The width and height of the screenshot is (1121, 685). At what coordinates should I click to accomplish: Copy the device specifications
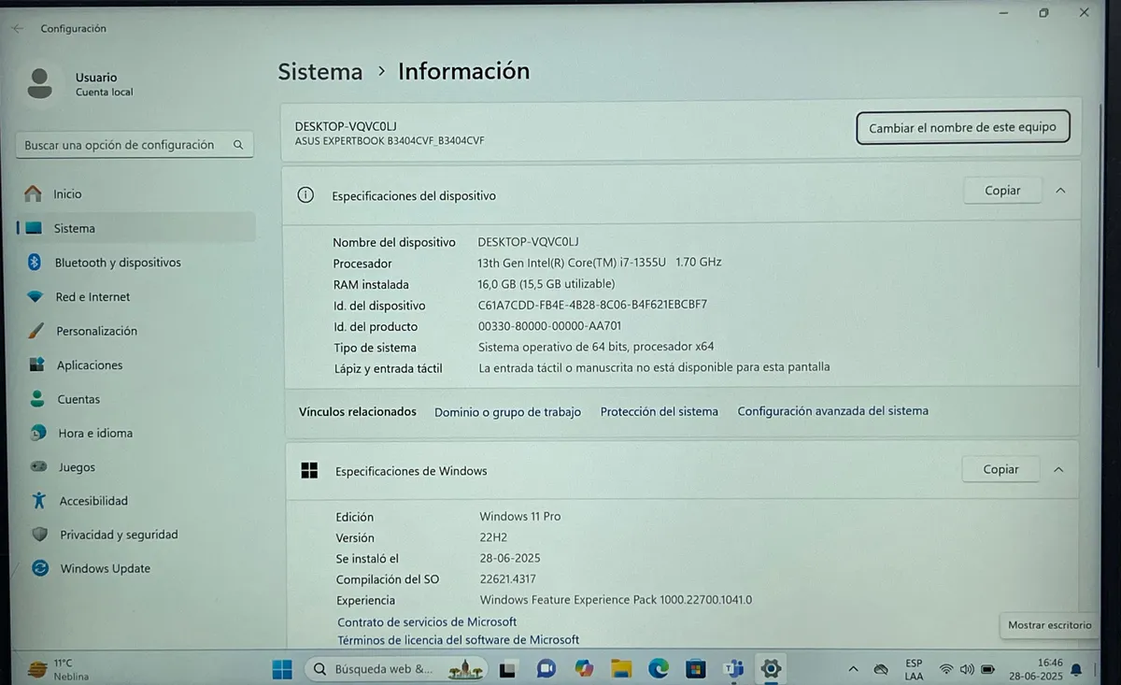1002,191
